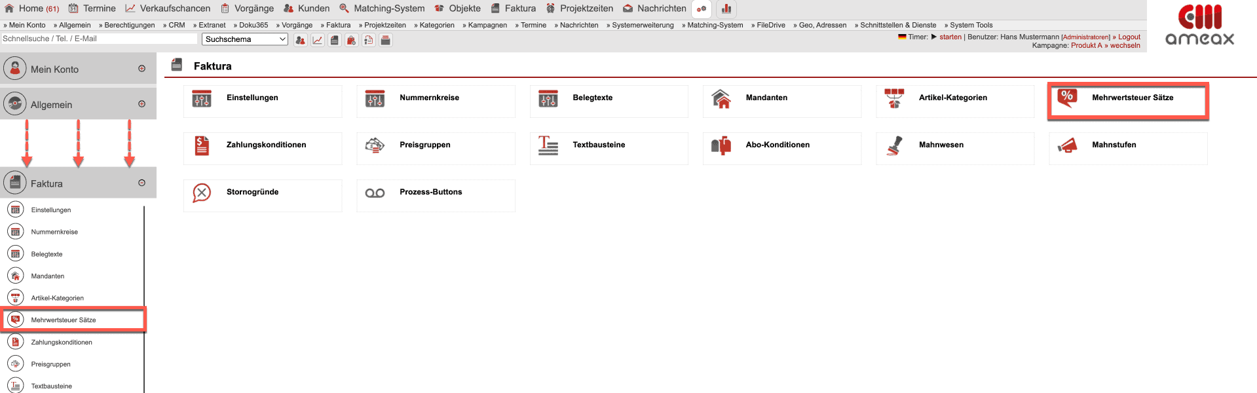Click the Mahnstufen megaphone icon
Viewport: 1257px width, 393px height.
(1067, 145)
